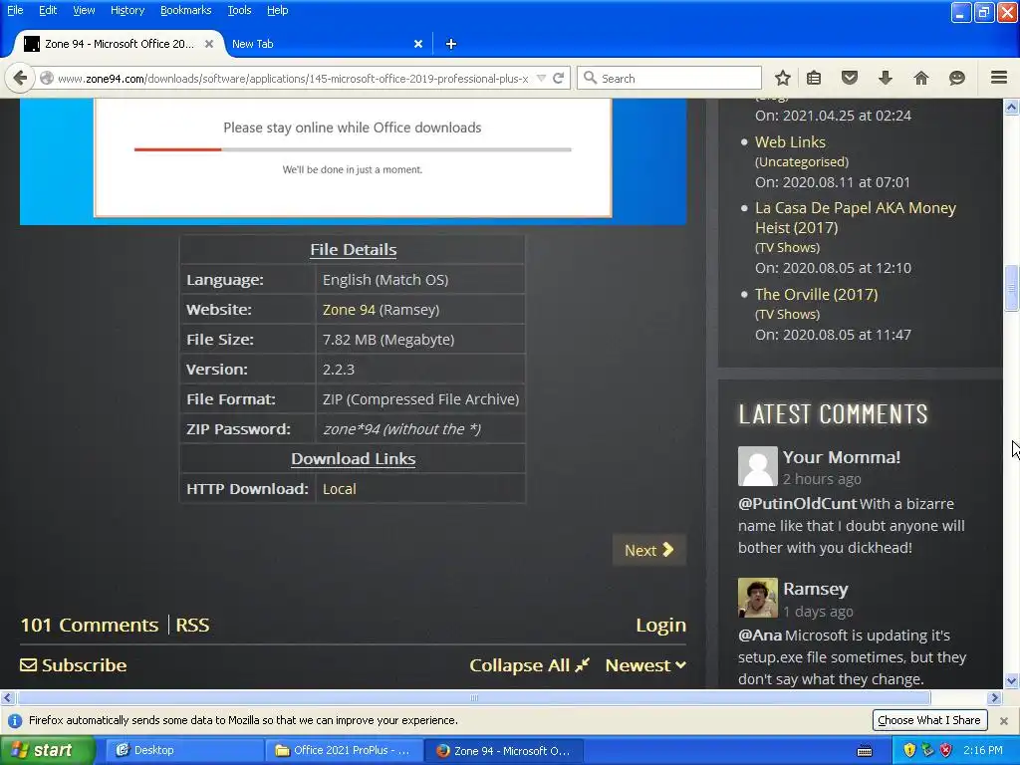
Task: Click the vertical scrollbar thumb
Action: point(1011,288)
